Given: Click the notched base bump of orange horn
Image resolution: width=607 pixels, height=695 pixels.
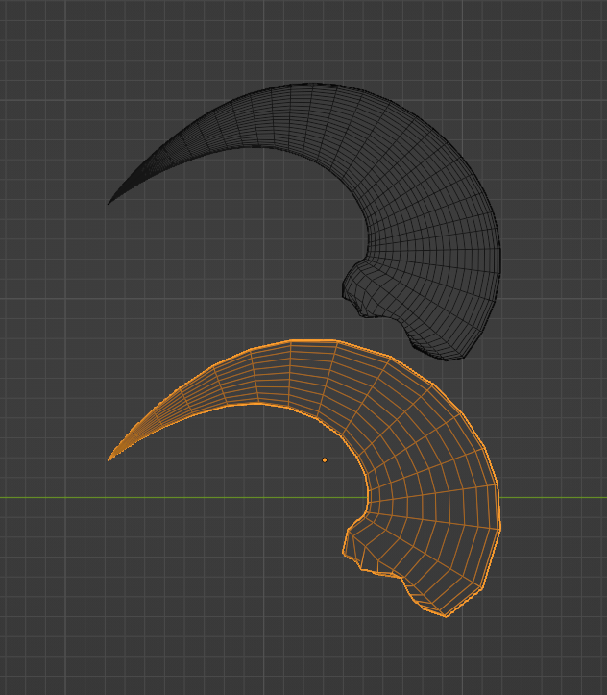Looking at the screenshot, I should (x=354, y=543).
